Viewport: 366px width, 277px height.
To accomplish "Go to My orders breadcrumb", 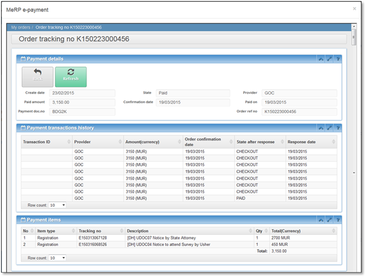I will [21, 27].
